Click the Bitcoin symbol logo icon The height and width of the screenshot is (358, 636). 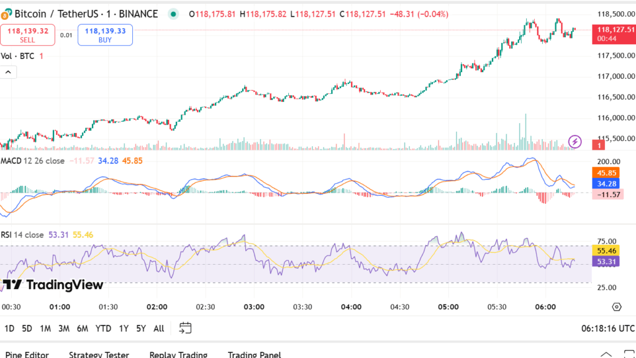point(6,14)
